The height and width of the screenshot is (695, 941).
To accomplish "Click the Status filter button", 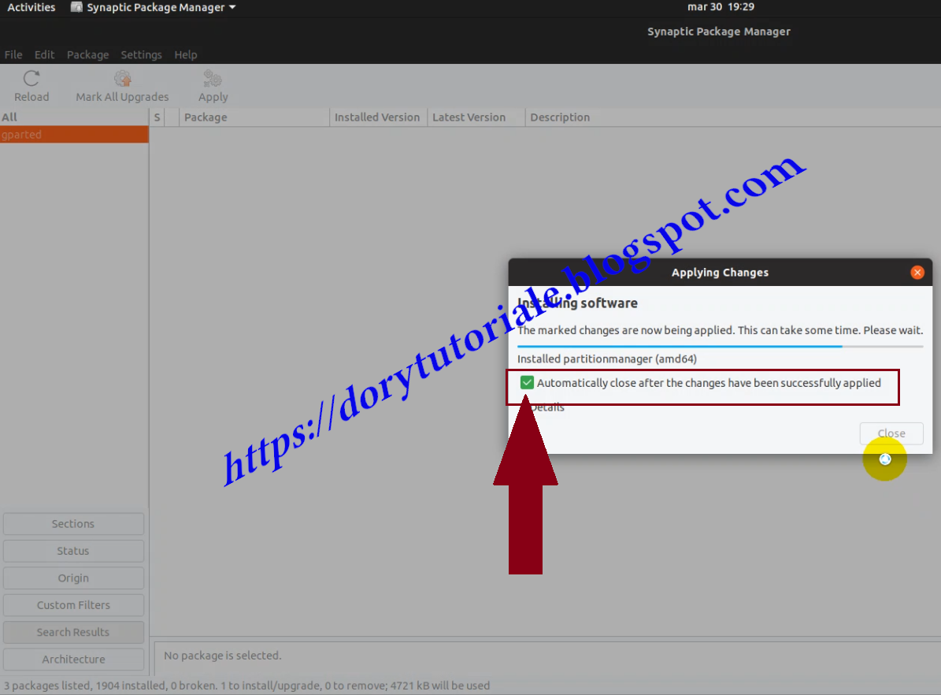I will pos(73,551).
